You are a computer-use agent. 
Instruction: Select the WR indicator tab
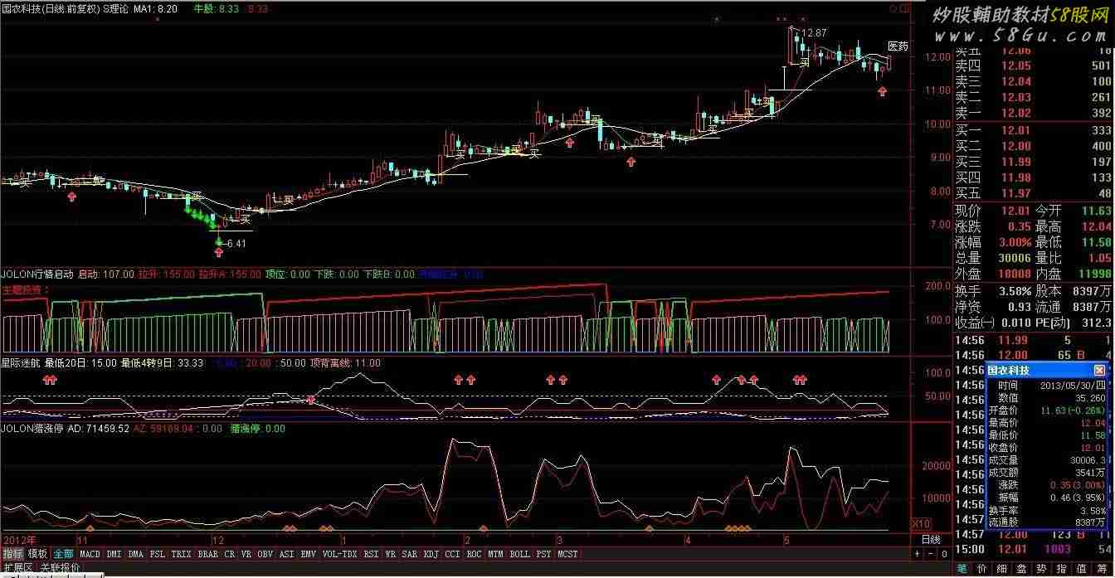391,554
